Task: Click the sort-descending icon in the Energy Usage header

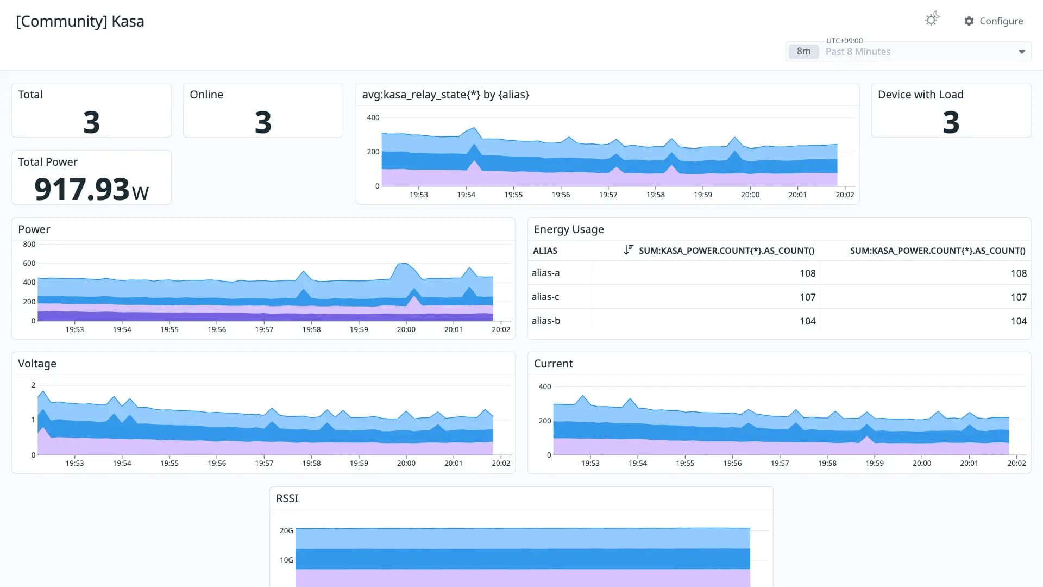Action: 629,250
